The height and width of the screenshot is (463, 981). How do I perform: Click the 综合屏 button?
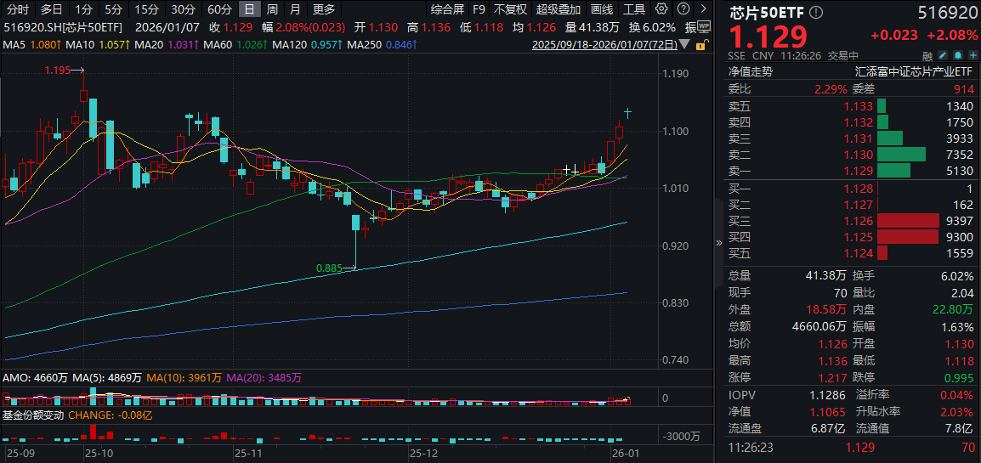(x=447, y=9)
